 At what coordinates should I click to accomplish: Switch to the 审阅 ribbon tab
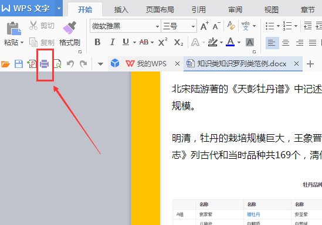tap(235, 9)
